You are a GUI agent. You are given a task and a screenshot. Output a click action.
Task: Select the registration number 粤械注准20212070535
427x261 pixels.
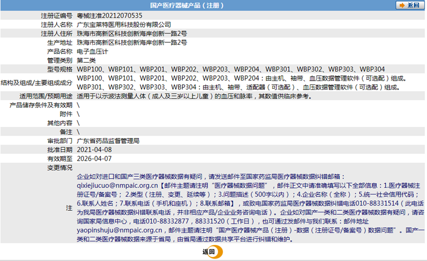tap(110, 16)
